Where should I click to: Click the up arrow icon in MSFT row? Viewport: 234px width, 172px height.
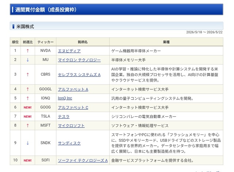click(28, 126)
